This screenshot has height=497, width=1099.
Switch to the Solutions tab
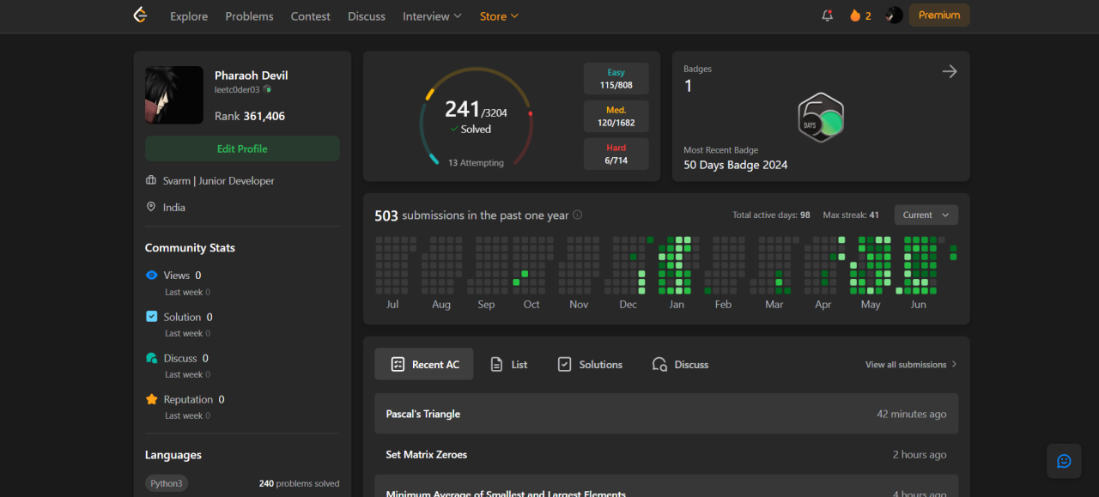pos(590,365)
